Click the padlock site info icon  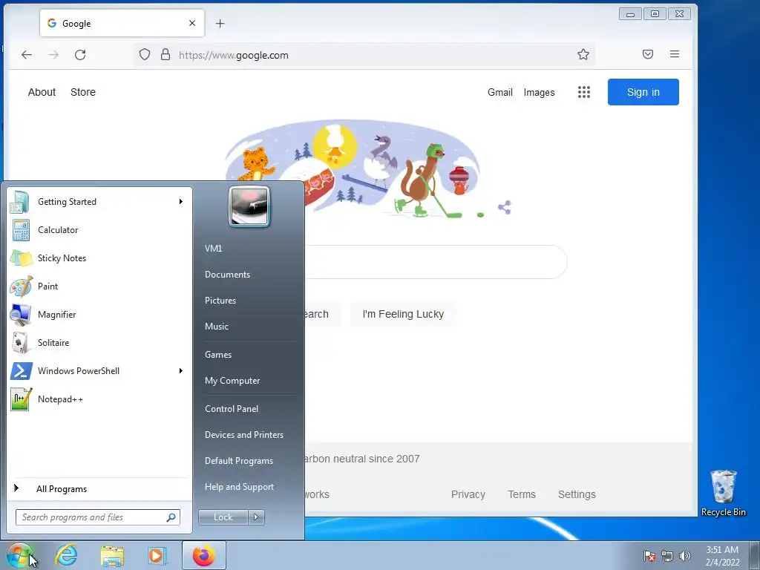pos(166,54)
